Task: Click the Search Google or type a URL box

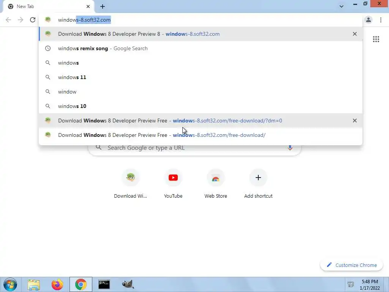Action: tap(195, 148)
